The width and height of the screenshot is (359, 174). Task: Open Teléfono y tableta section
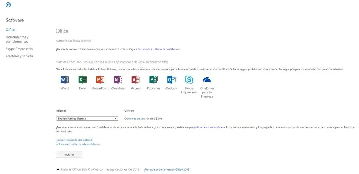pos(19,56)
